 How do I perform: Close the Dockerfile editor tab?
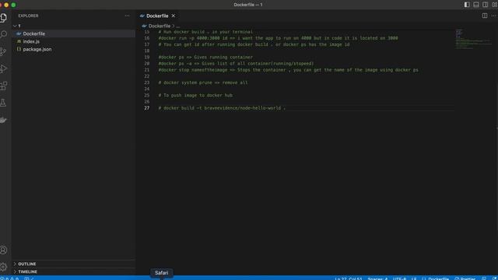[x=173, y=16]
